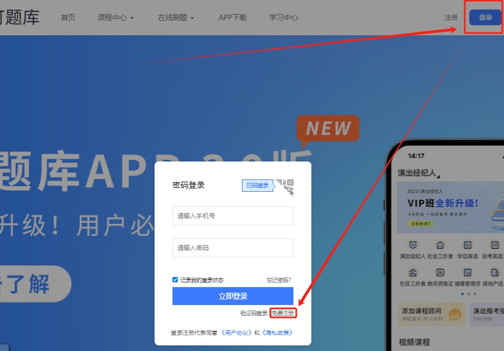Open the 《用户协议》 link
The height and width of the screenshot is (351, 504).
[x=236, y=332]
